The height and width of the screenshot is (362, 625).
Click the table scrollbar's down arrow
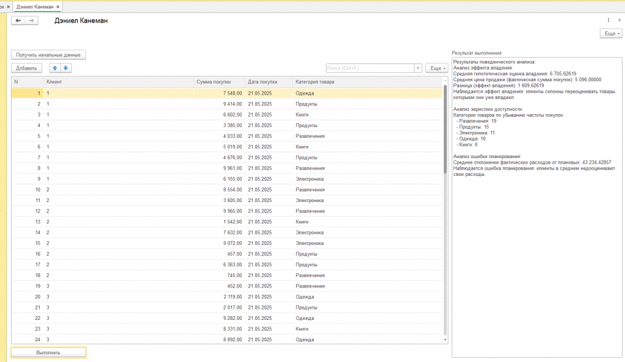(x=445, y=339)
